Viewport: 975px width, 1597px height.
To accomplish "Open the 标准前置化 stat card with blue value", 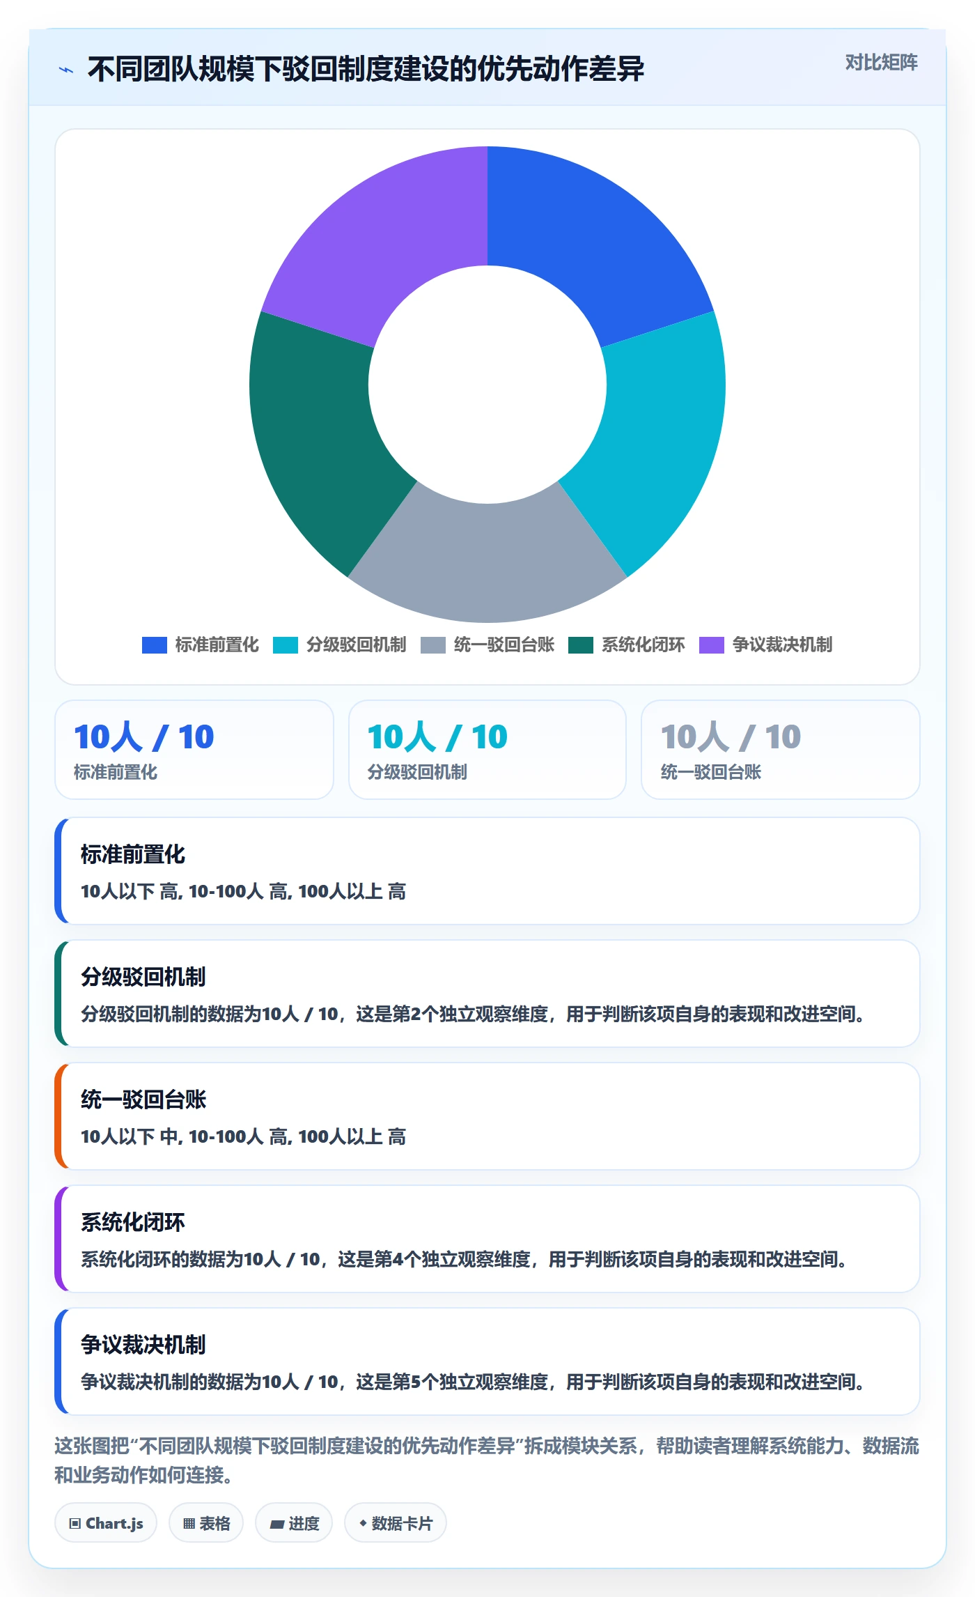I will (x=194, y=750).
